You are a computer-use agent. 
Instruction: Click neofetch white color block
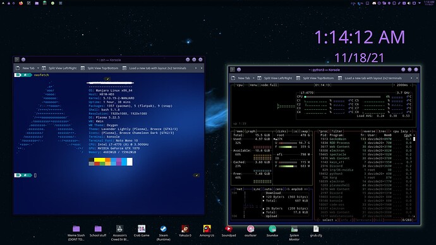pyautogui.click(x=130, y=162)
